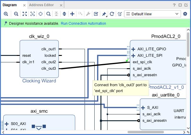This screenshot has height=135, width=191.
Task: Select s_axi_aclk on PmodACL2_0
Action: point(142,69)
